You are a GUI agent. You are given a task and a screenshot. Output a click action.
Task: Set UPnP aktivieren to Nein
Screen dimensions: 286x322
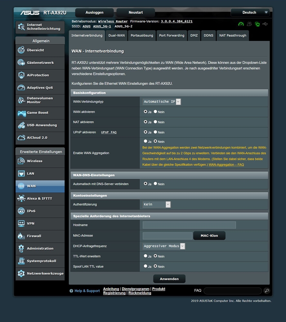click(155, 132)
